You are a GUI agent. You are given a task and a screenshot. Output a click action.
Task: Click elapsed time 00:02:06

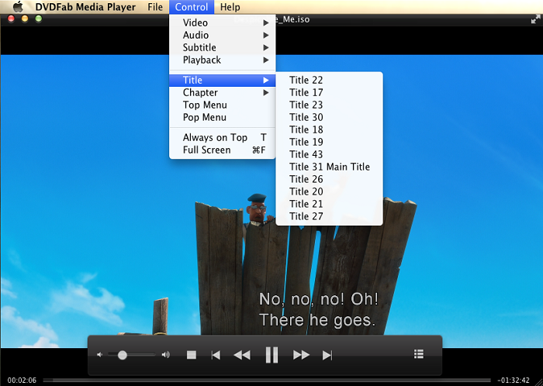tap(22, 381)
